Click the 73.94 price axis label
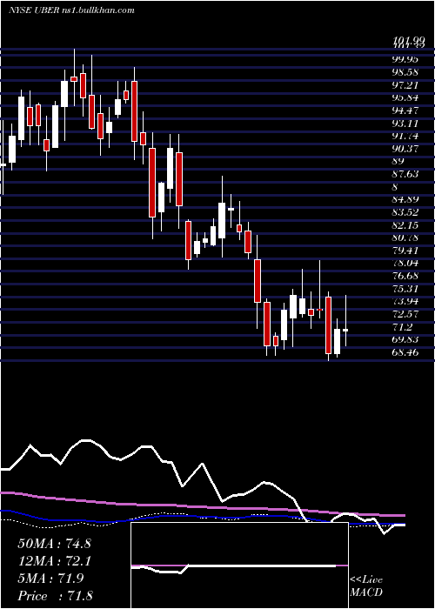The height and width of the screenshot is (609, 435). point(405,301)
